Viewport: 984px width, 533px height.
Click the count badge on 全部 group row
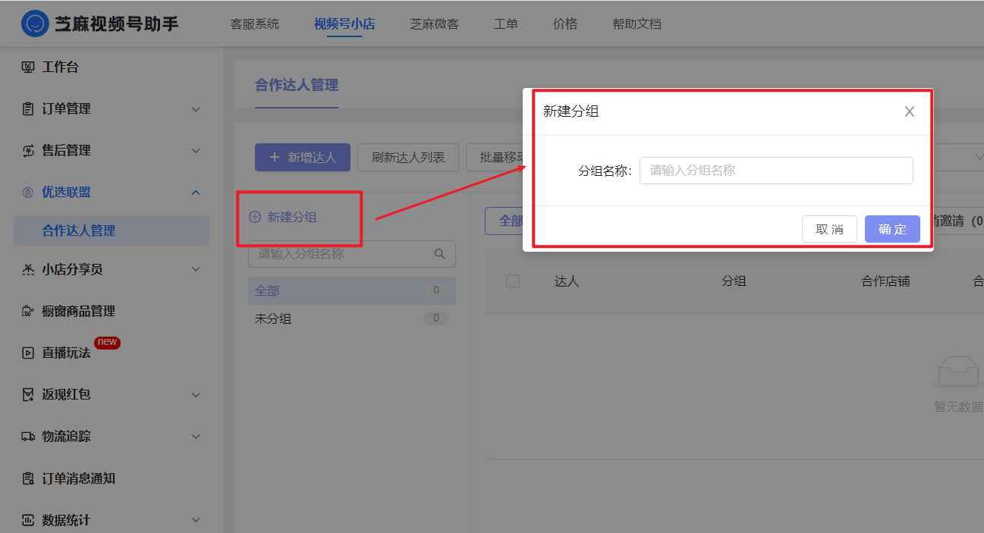(x=436, y=290)
